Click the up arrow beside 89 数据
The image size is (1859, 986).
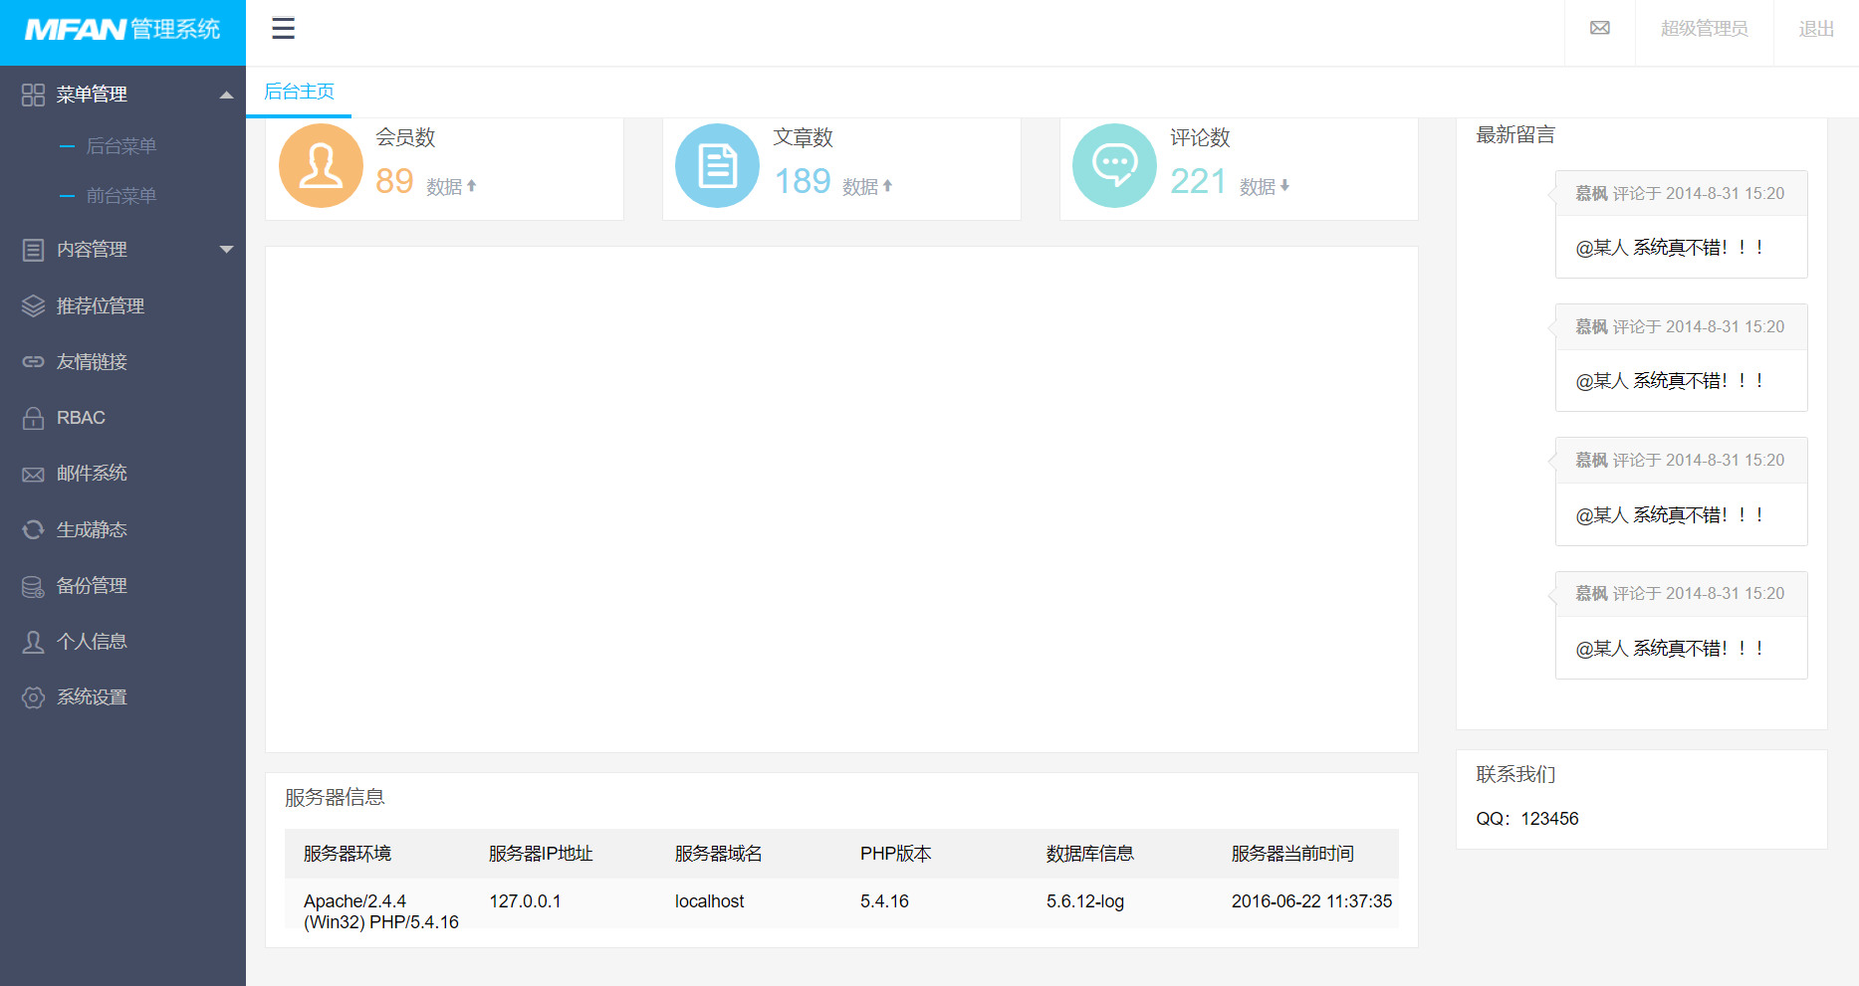click(x=472, y=186)
